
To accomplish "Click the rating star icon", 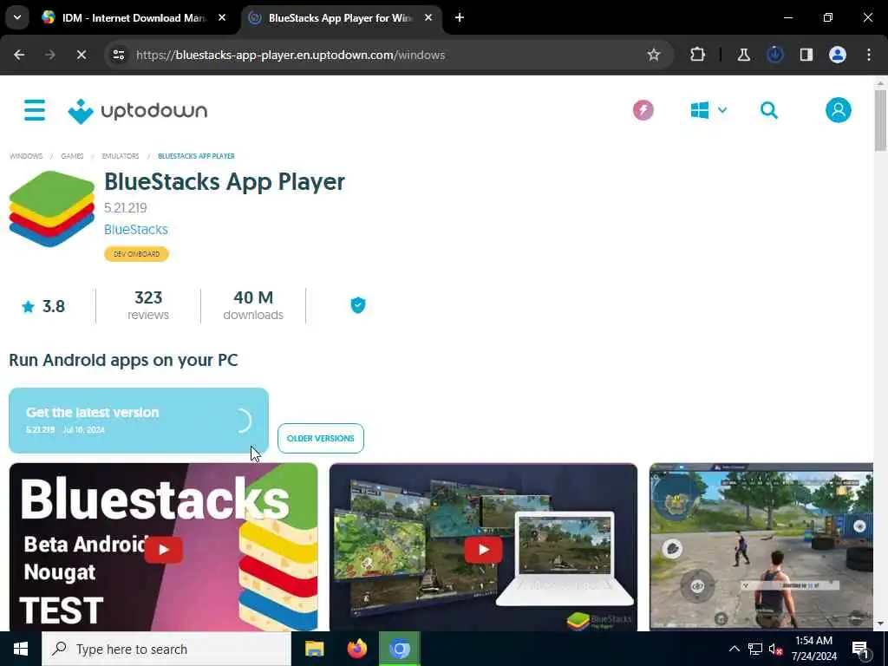I will (x=28, y=306).
